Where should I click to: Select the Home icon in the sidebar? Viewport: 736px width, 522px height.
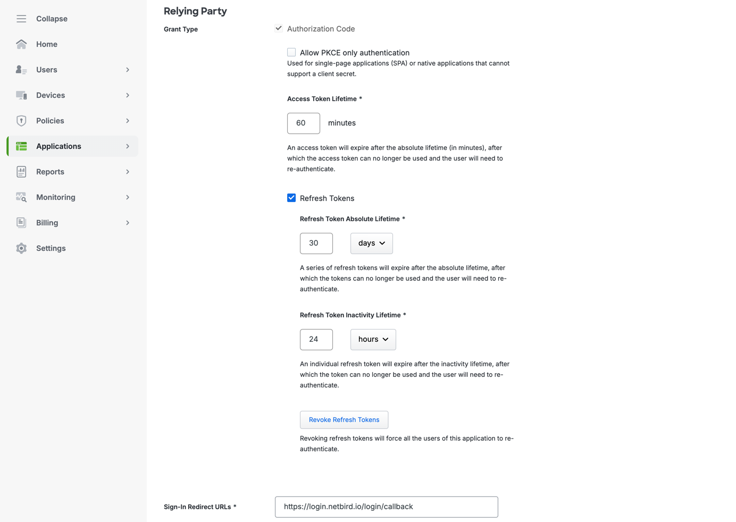pyautogui.click(x=21, y=44)
